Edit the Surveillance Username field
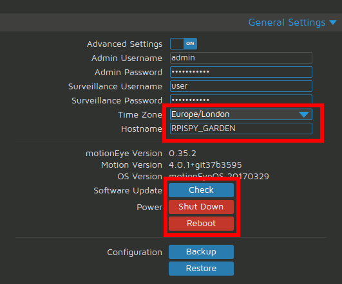Image resolution: width=342 pixels, height=284 pixels. (x=241, y=86)
